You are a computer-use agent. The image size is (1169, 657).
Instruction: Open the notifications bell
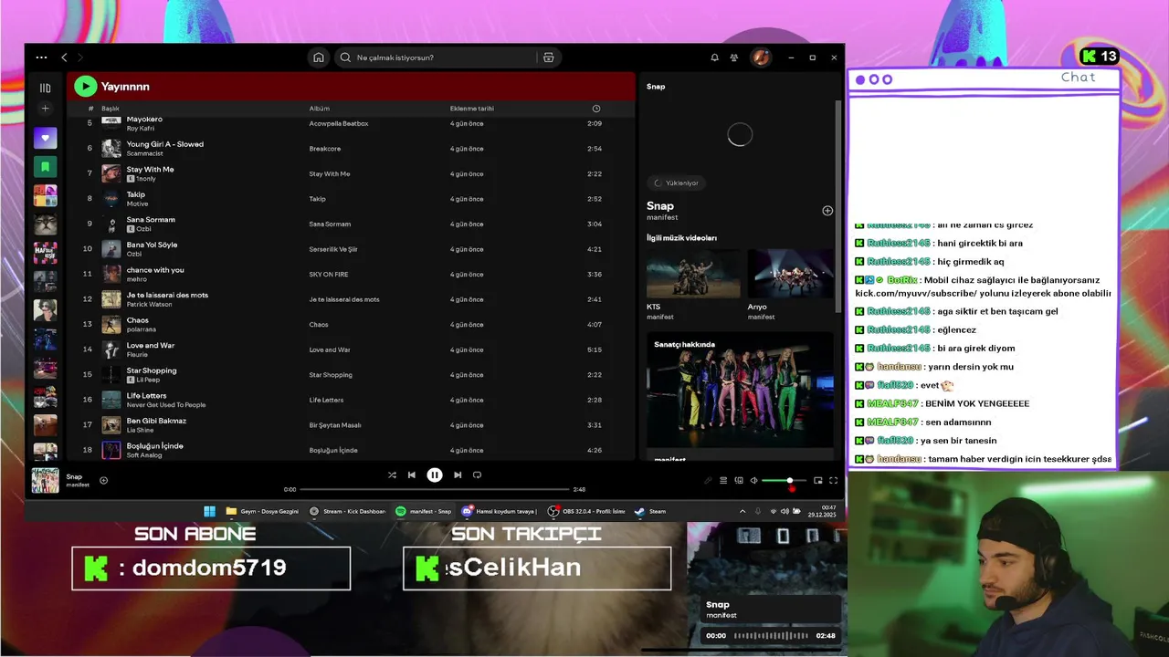coord(714,57)
